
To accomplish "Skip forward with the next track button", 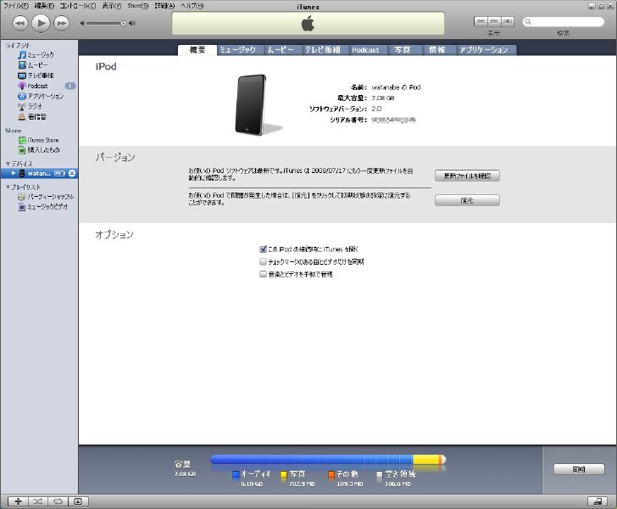I will pos(61,23).
